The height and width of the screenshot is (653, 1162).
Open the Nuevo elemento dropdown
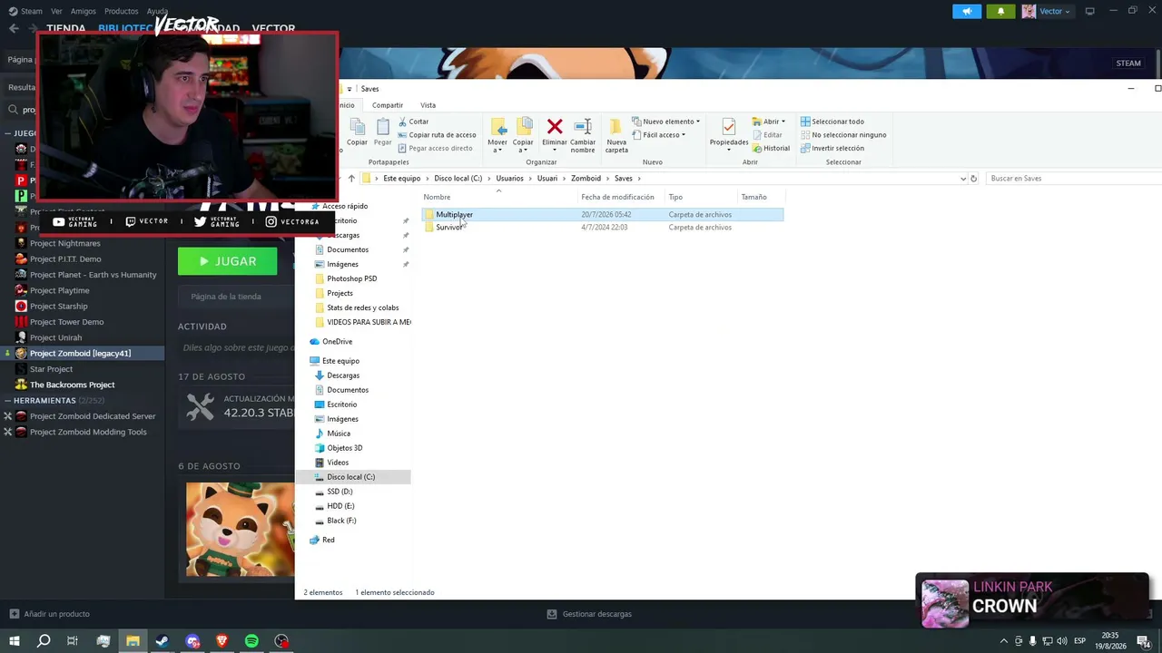click(666, 122)
